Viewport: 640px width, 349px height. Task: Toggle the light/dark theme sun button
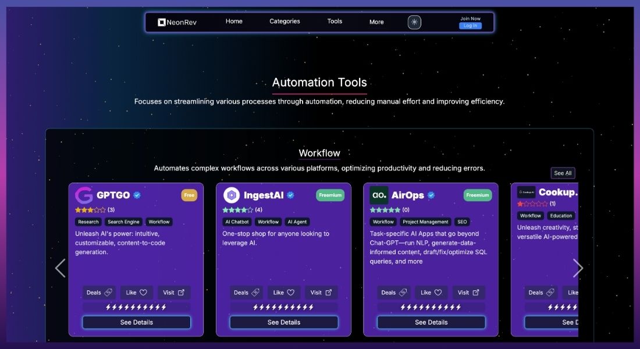414,22
